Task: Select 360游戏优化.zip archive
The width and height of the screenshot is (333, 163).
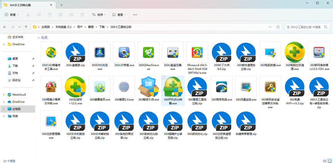Action: [x=197, y=121]
